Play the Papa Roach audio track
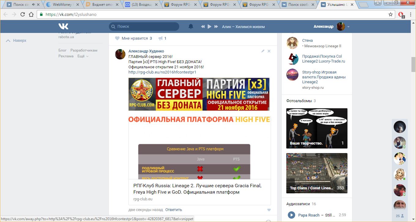 292,215
